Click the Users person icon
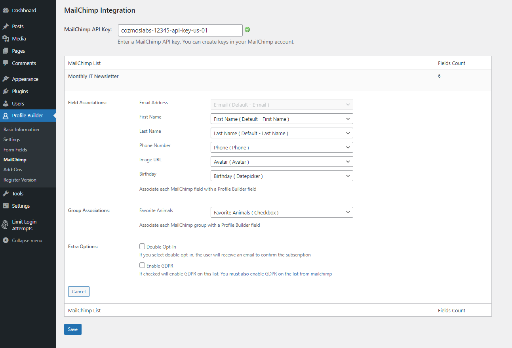Image resolution: width=512 pixels, height=348 pixels. click(x=6, y=103)
